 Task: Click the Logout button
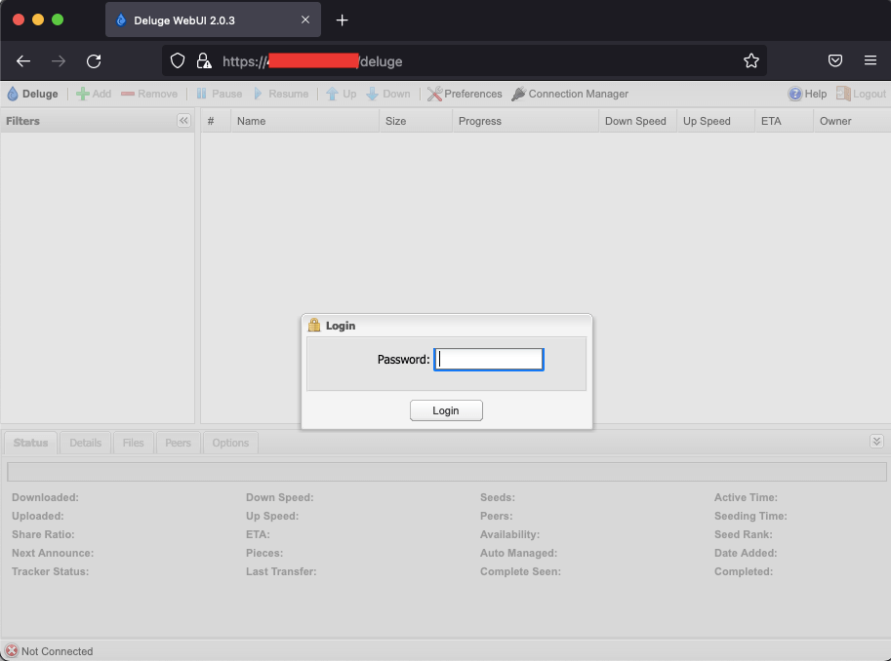click(x=861, y=94)
